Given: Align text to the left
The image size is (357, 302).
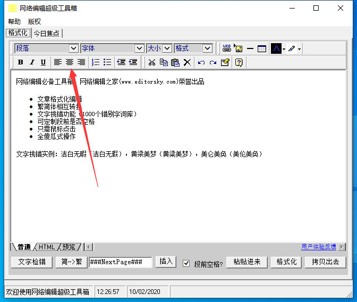Looking at the screenshot, I should 58,62.
